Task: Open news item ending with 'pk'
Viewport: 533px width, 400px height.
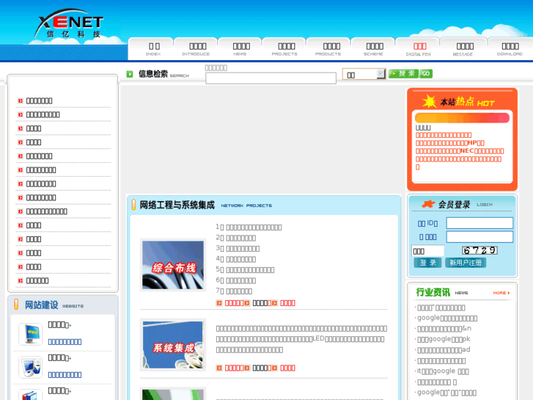Action: point(444,339)
